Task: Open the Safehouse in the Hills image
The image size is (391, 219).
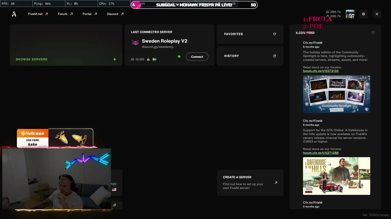Action: coord(337,176)
